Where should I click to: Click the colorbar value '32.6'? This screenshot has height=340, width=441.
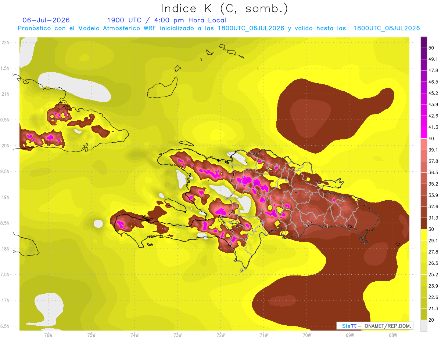433,206
